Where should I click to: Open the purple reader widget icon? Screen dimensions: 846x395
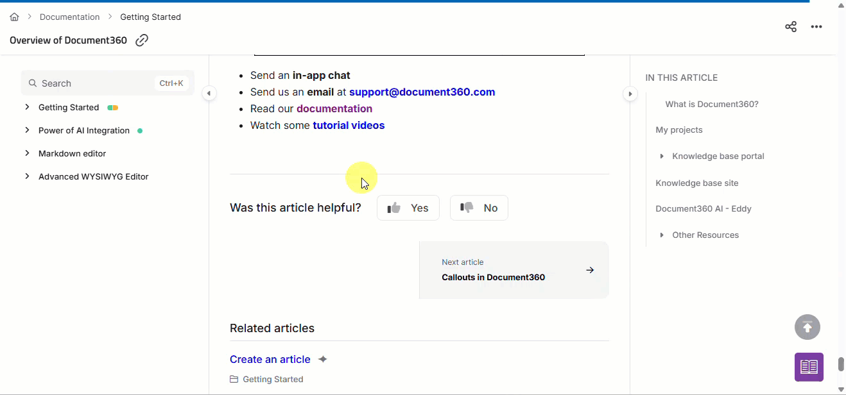click(809, 367)
